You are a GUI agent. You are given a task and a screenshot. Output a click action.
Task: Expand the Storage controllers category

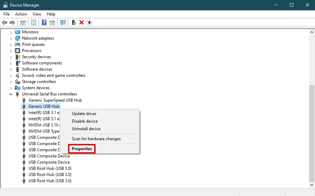pyautogui.click(x=11, y=82)
